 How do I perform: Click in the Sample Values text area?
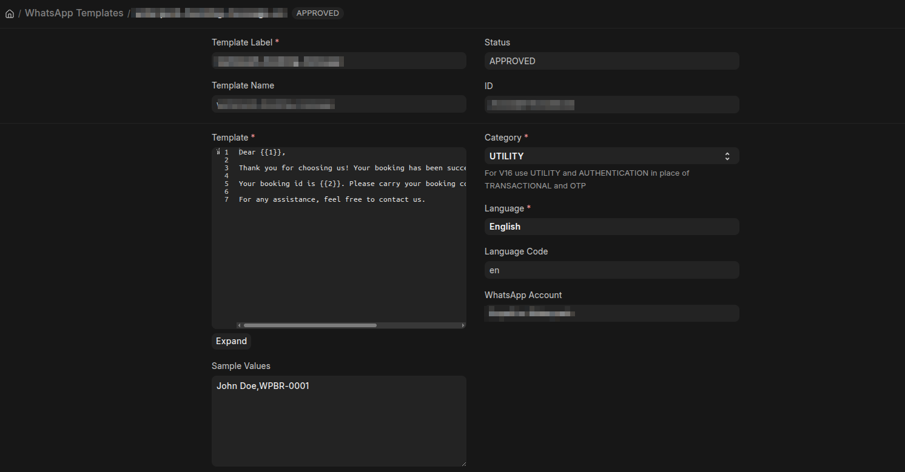point(339,421)
